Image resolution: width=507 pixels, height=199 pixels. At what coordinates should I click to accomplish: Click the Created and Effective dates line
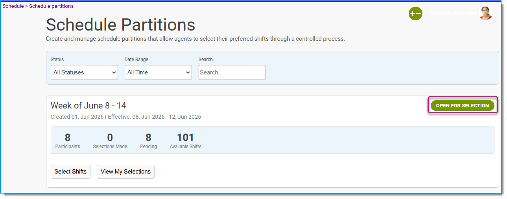click(x=126, y=117)
